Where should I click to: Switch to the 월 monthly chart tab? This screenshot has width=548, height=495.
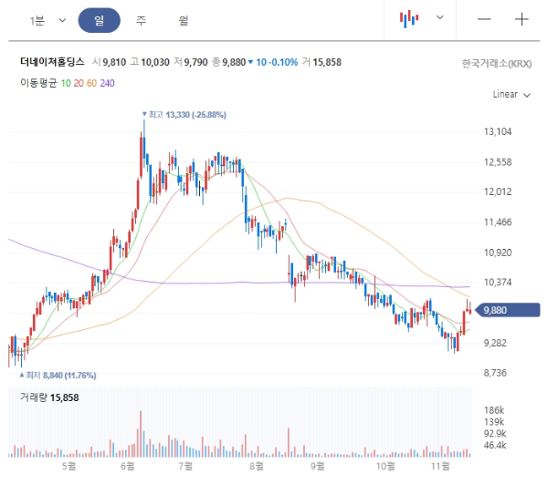click(x=184, y=20)
